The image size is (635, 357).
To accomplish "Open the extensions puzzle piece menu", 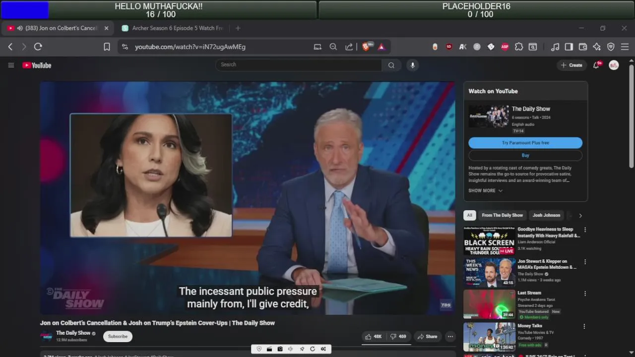I will tap(519, 47).
